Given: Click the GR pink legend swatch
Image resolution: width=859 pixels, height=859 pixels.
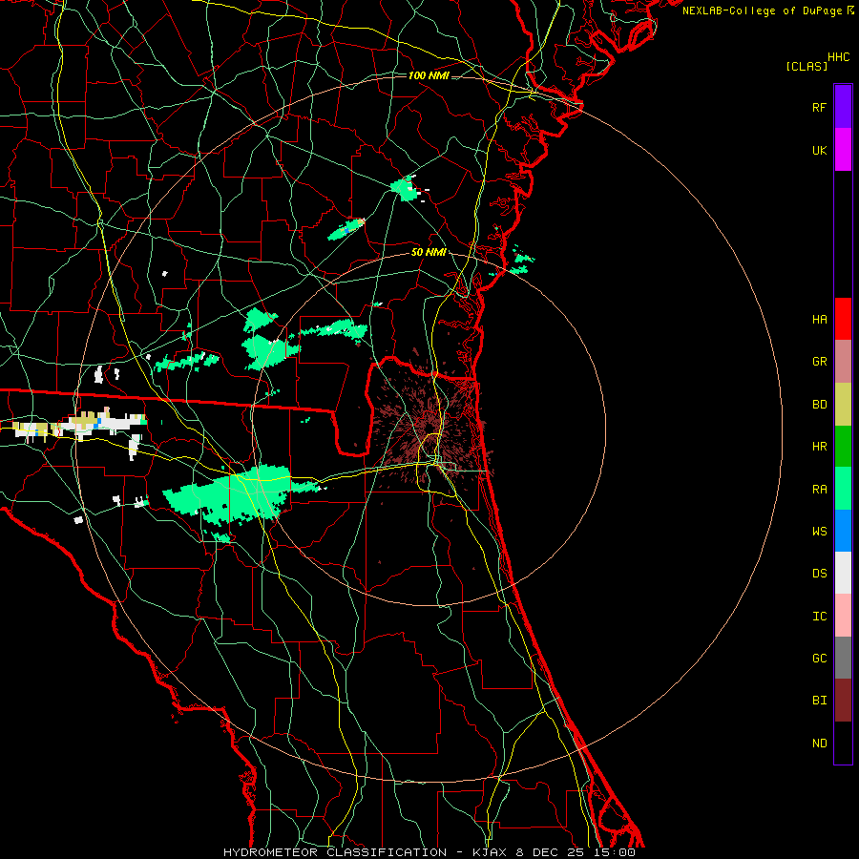Looking at the screenshot, I should pos(843,362).
